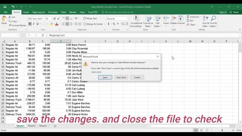Click the Undo arrow icon

point(13,7)
